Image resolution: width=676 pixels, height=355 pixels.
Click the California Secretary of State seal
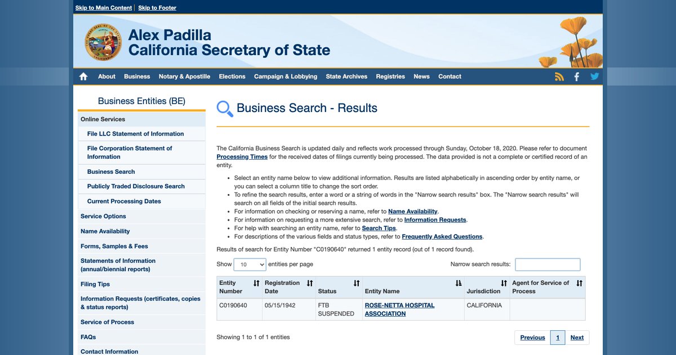103,41
